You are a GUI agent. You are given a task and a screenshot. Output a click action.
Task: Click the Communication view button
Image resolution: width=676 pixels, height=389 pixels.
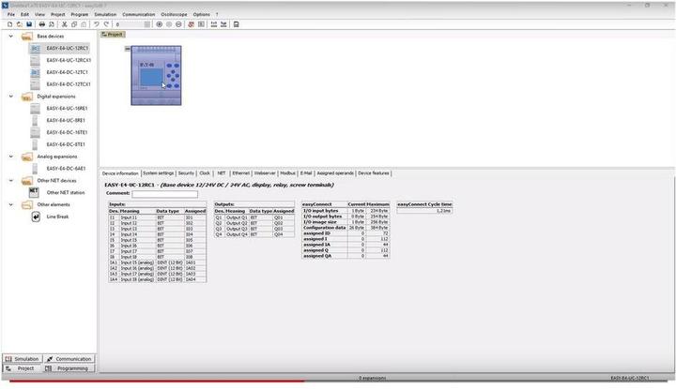click(69, 359)
